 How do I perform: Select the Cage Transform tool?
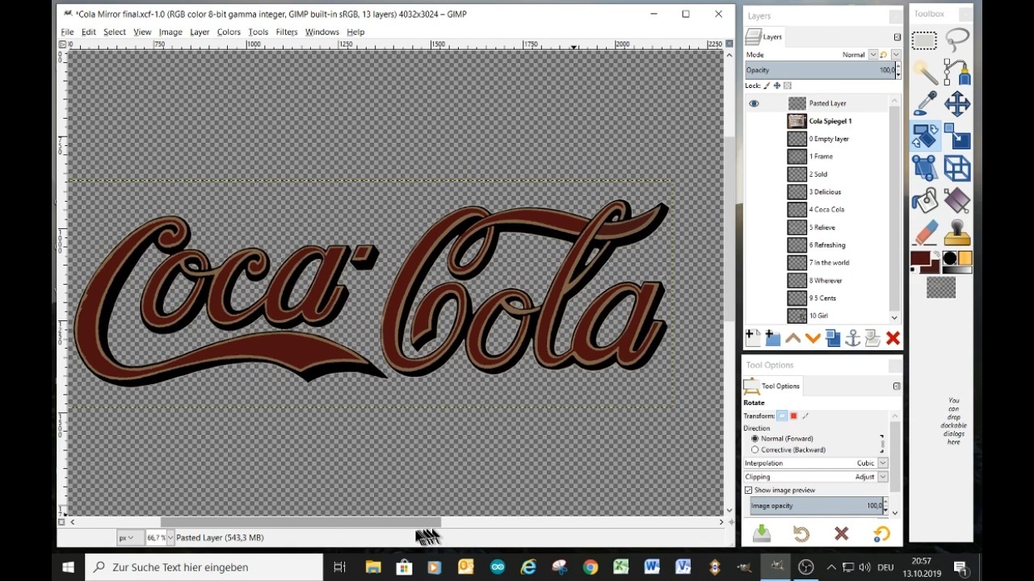pos(925,168)
